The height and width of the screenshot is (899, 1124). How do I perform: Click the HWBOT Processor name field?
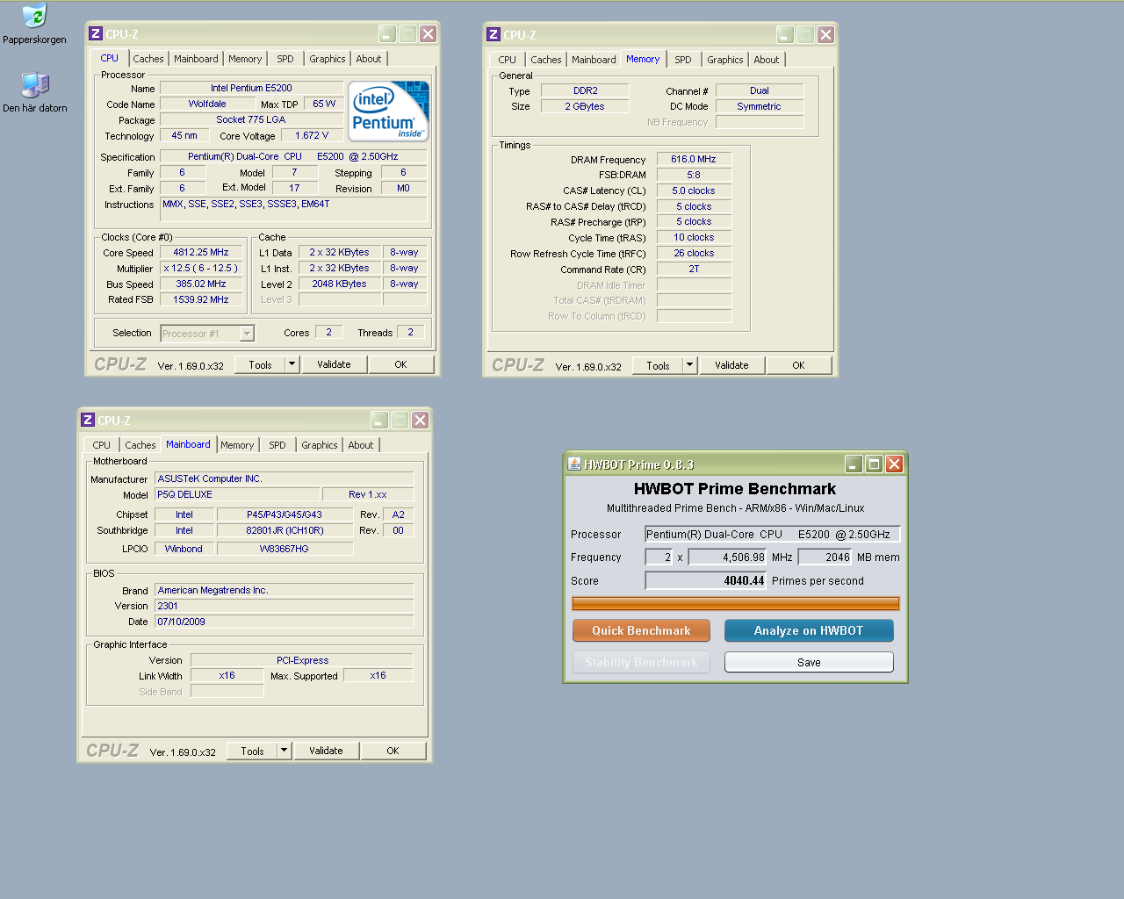click(773, 534)
